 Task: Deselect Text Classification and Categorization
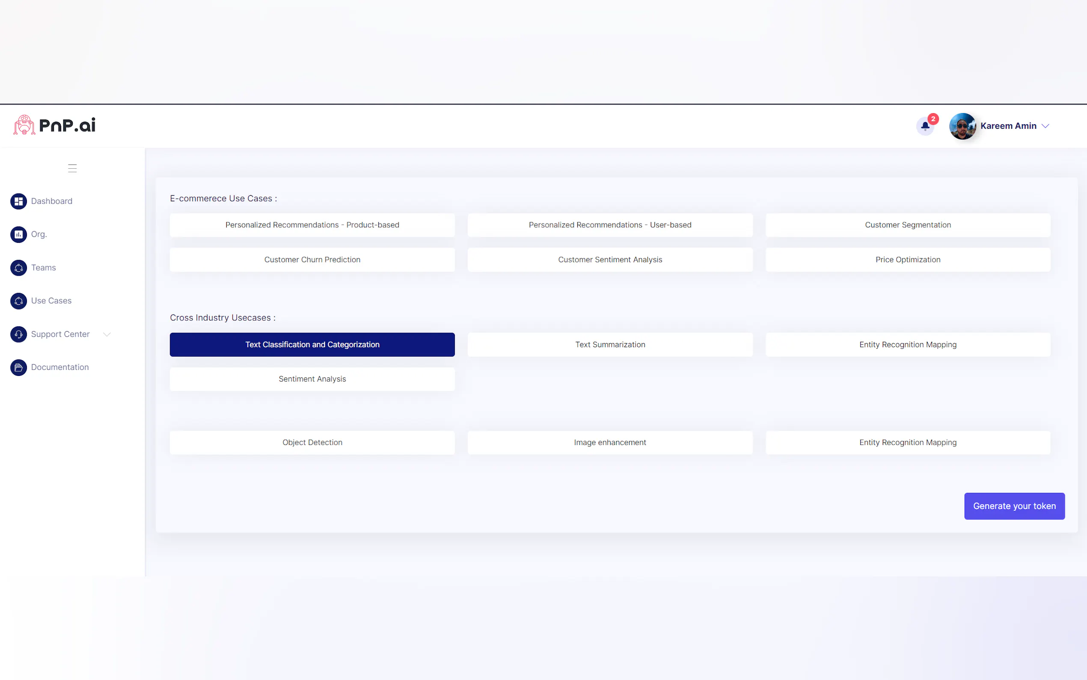[312, 345]
